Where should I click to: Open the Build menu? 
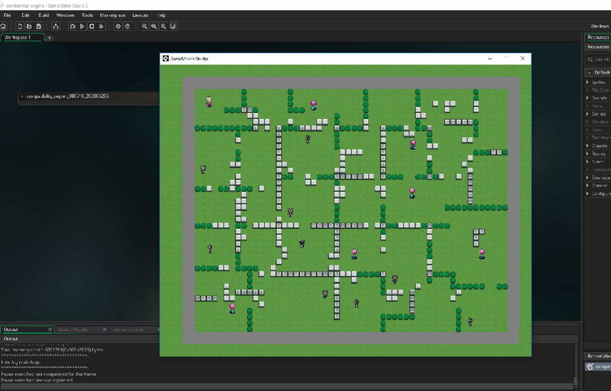point(44,15)
